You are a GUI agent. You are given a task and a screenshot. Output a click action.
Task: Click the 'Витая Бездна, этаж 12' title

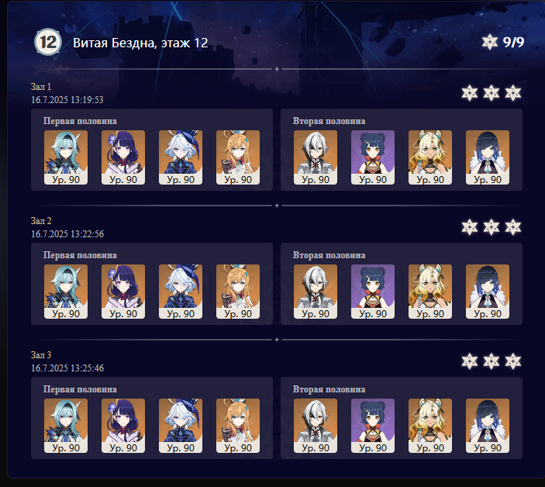140,43
